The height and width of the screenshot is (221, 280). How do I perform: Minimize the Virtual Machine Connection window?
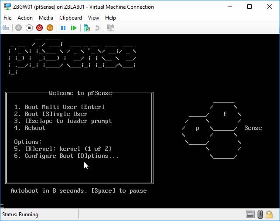click(230, 7)
